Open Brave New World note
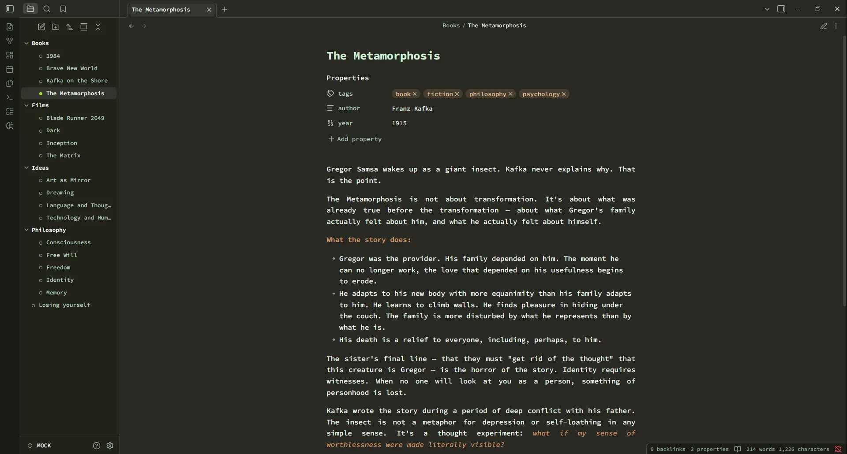Screen dimensions: 847x454 click(72, 68)
